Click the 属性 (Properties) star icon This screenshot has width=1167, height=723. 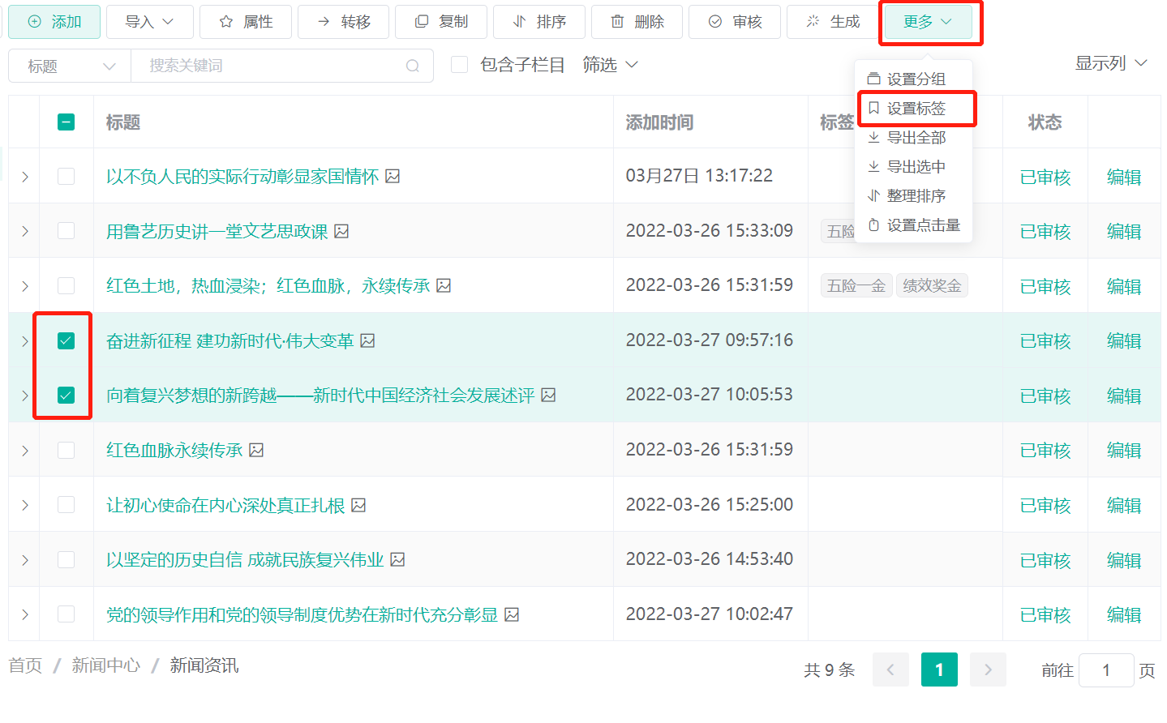225,21
